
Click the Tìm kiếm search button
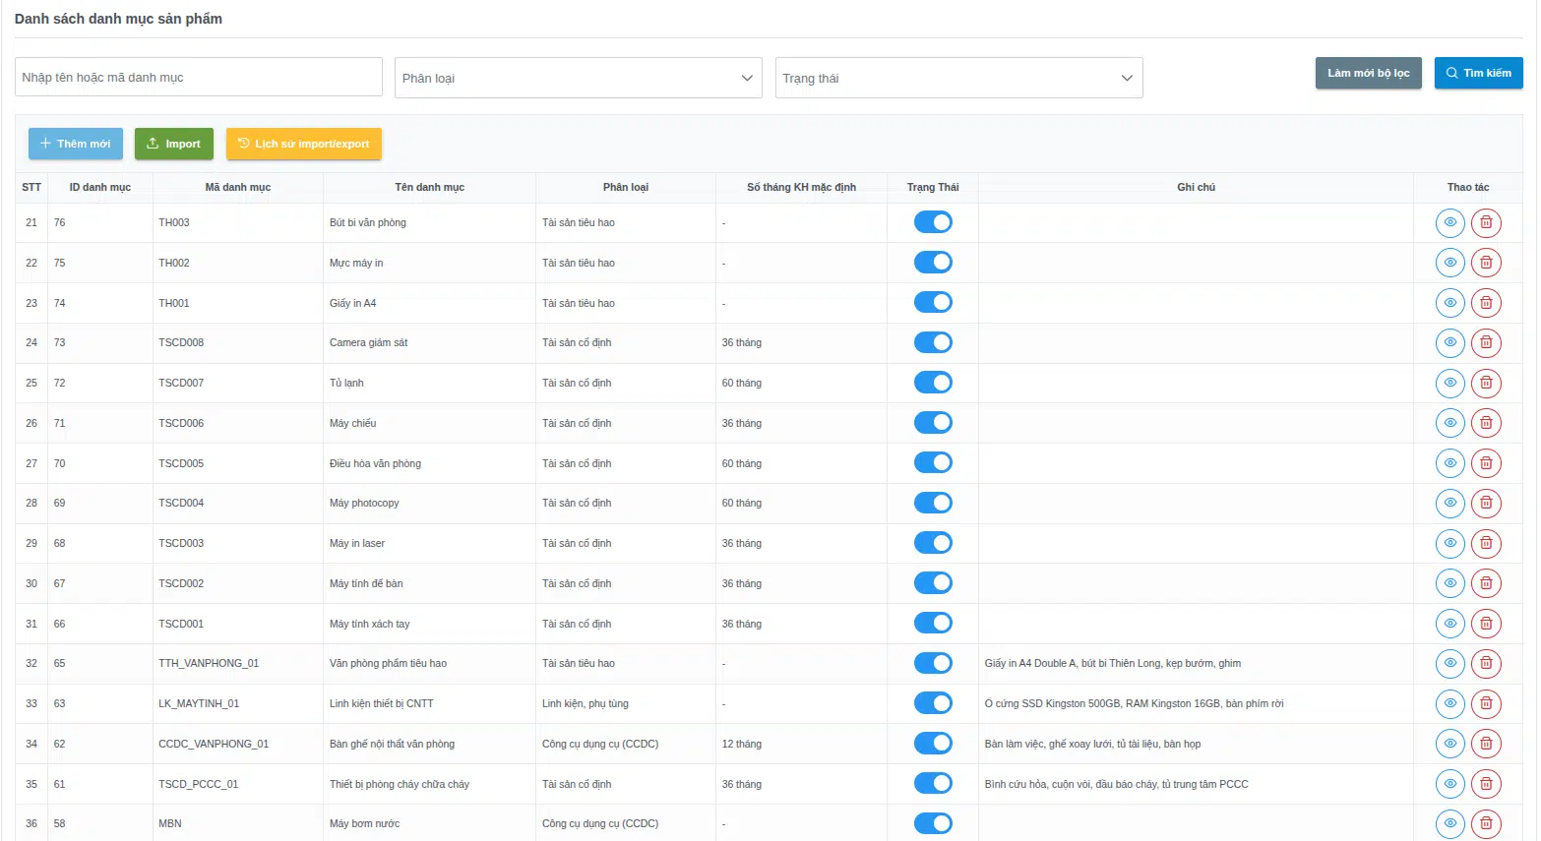(1479, 73)
